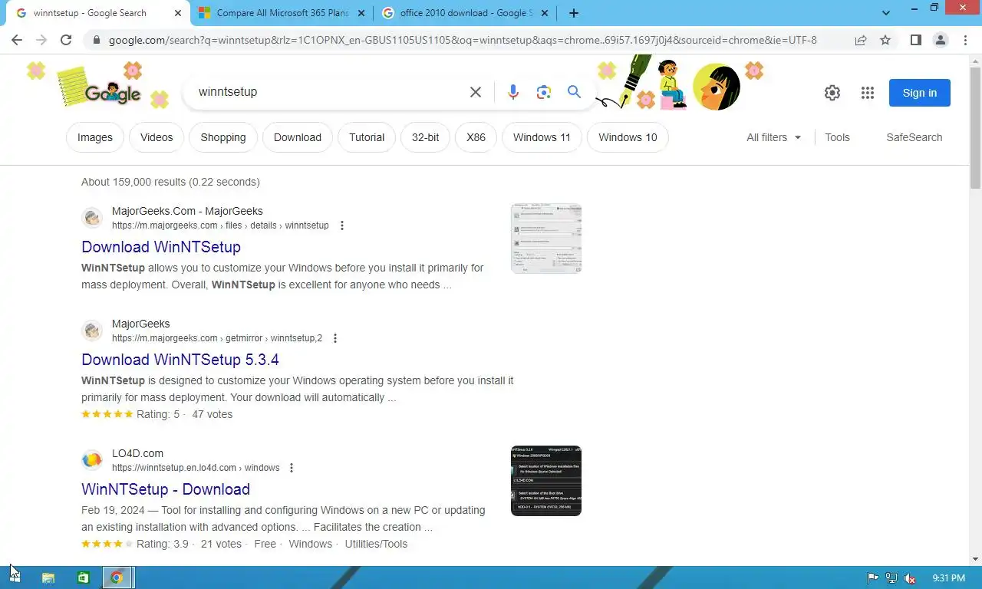Close the winntsetup Google Search tab
Viewport: 982px width, 589px height.
coord(178,13)
